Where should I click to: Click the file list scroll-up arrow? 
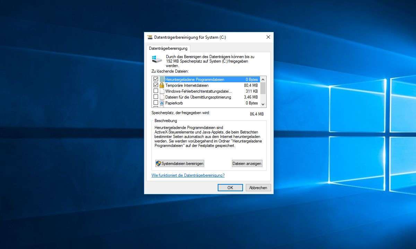point(263,79)
